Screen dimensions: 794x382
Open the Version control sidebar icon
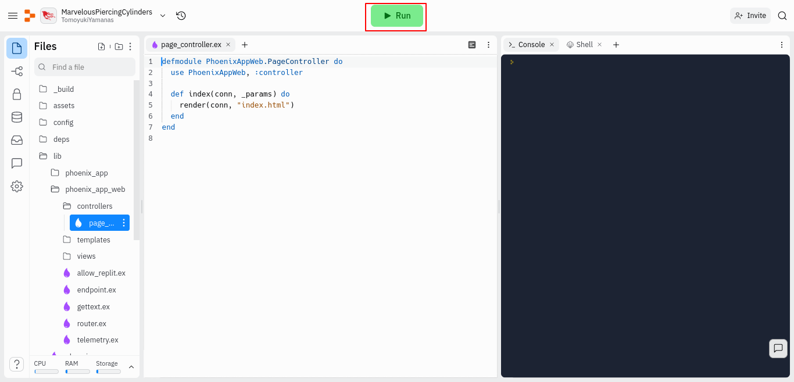tap(17, 71)
